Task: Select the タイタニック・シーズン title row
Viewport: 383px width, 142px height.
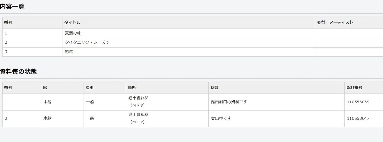Action: pos(192,42)
